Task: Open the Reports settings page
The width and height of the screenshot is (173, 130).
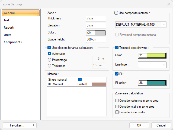Action: (9, 28)
